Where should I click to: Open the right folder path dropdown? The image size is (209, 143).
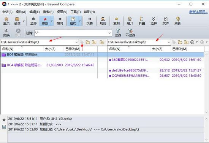point(169,42)
